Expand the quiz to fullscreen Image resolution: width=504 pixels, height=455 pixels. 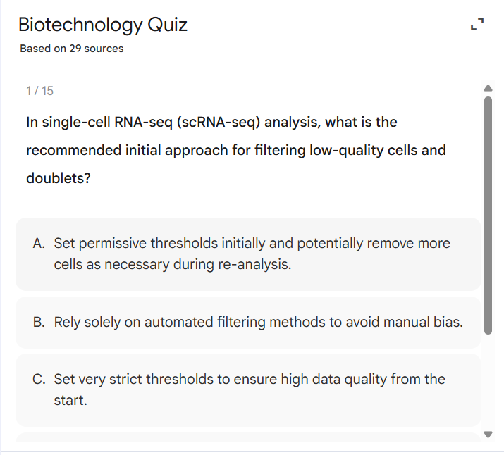(477, 26)
